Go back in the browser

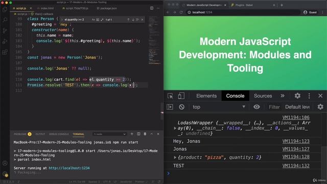[x=168, y=12]
